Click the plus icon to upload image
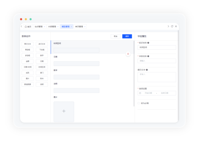The width and height of the screenshot is (199, 141). click(64, 111)
